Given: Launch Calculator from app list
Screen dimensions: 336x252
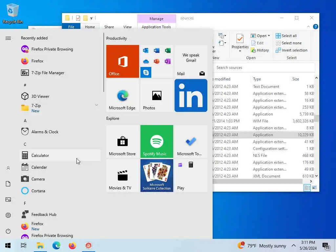Looking at the screenshot, I should tap(60, 155).
